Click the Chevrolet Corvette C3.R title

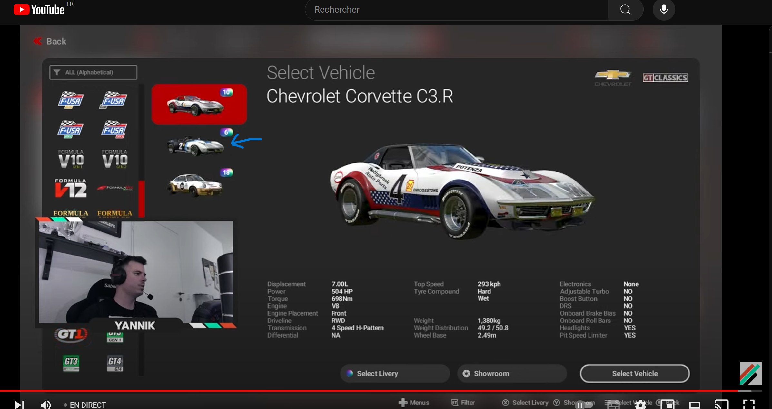click(360, 96)
